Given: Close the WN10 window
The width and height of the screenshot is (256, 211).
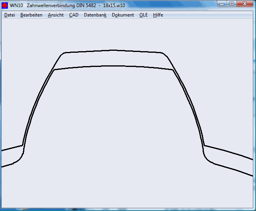Looking at the screenshot, I should tap(245, 4).
